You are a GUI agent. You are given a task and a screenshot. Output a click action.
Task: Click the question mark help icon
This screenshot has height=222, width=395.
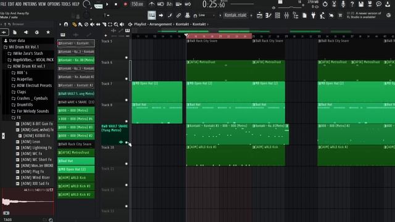pos(352,4)
